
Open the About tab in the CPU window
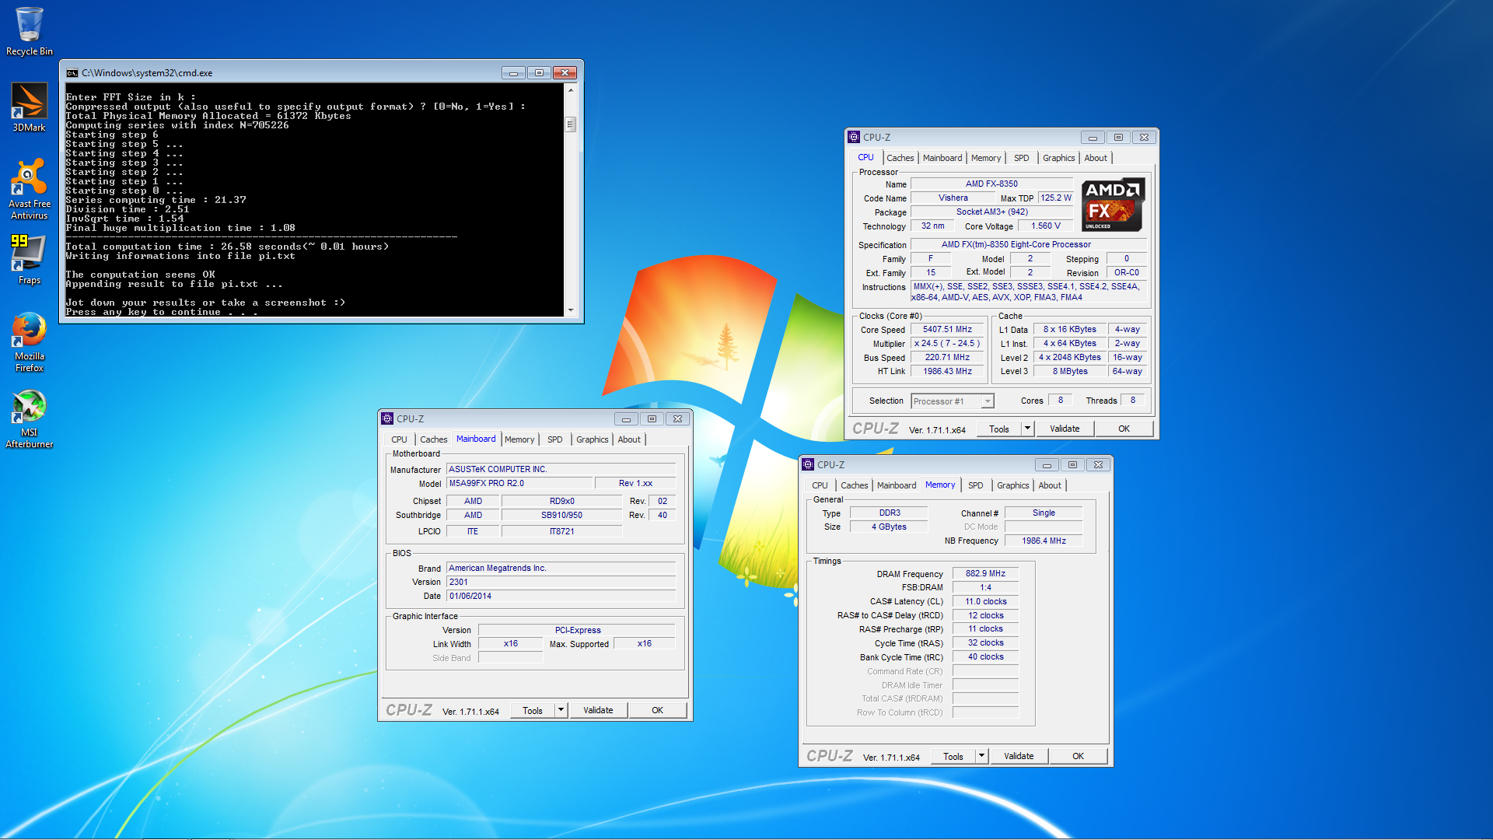point(1096,158)
